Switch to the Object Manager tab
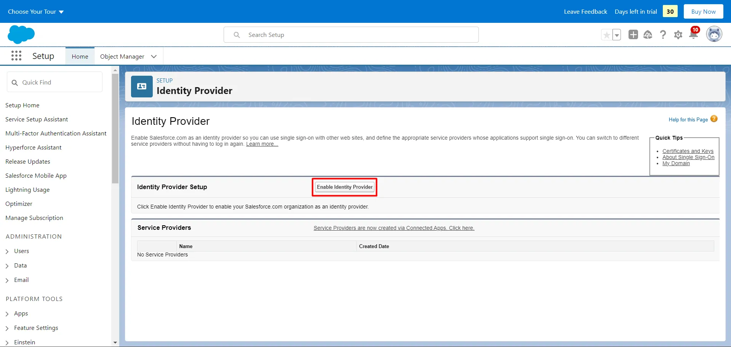731x347 pixels. click(x=122, y=56)
